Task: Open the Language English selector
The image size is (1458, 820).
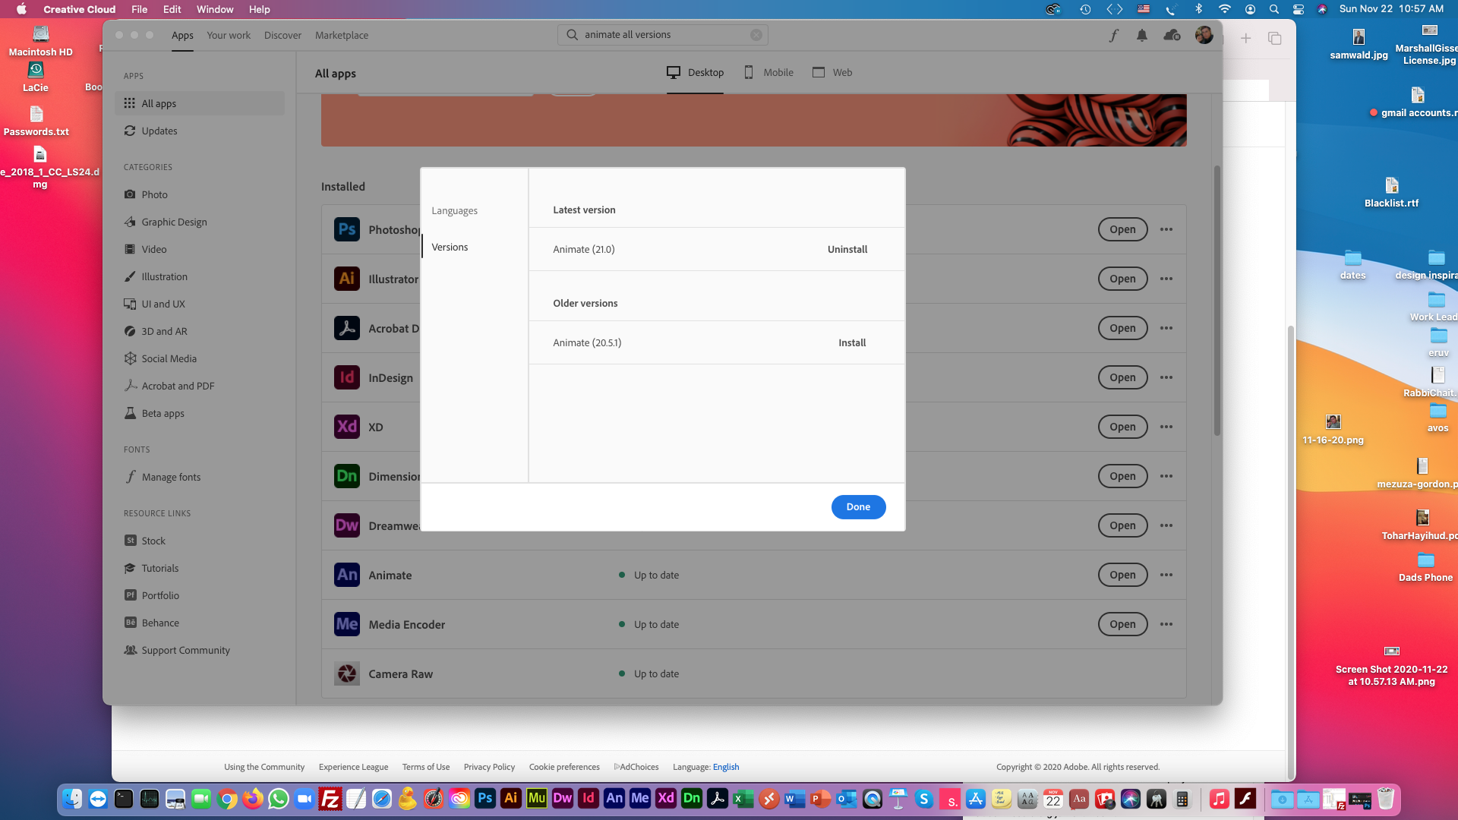Action: [726, 767]
